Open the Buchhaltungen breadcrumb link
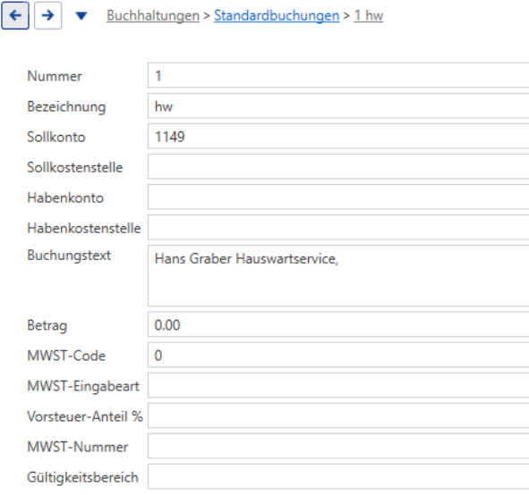The height and width of the screenshot is (495, 529). (x=153, y=15)
